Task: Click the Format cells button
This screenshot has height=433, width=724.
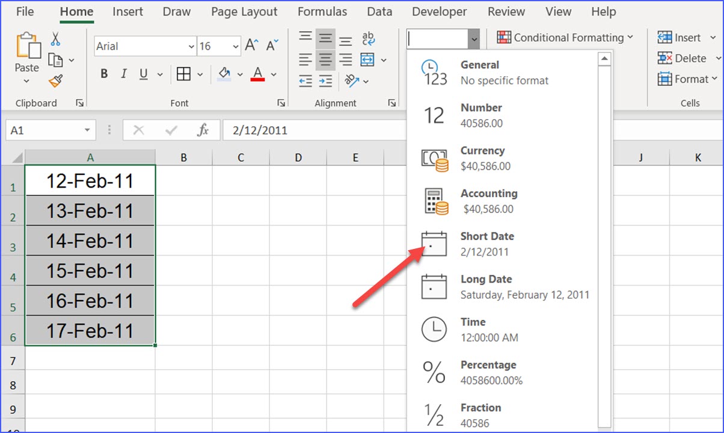Action: 687,79
